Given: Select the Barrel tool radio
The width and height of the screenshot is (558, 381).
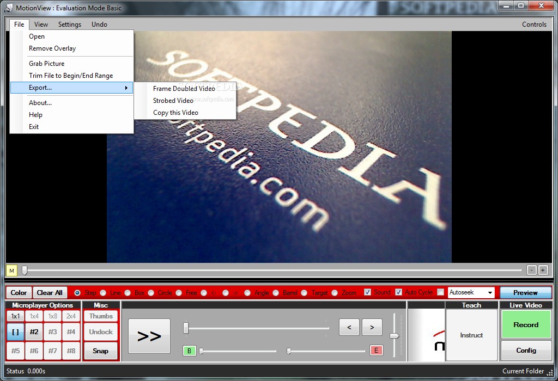Looking at the screenshot, I should pyautogui.click(x=276, y=293).
